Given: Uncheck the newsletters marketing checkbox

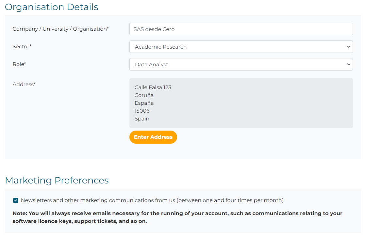Looking at the screenshot, I should [16, 200].
